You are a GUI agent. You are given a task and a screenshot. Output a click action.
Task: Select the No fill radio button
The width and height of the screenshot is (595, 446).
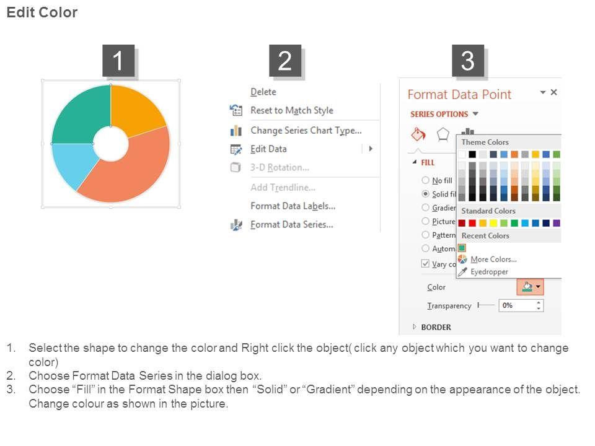pos(426,180)
